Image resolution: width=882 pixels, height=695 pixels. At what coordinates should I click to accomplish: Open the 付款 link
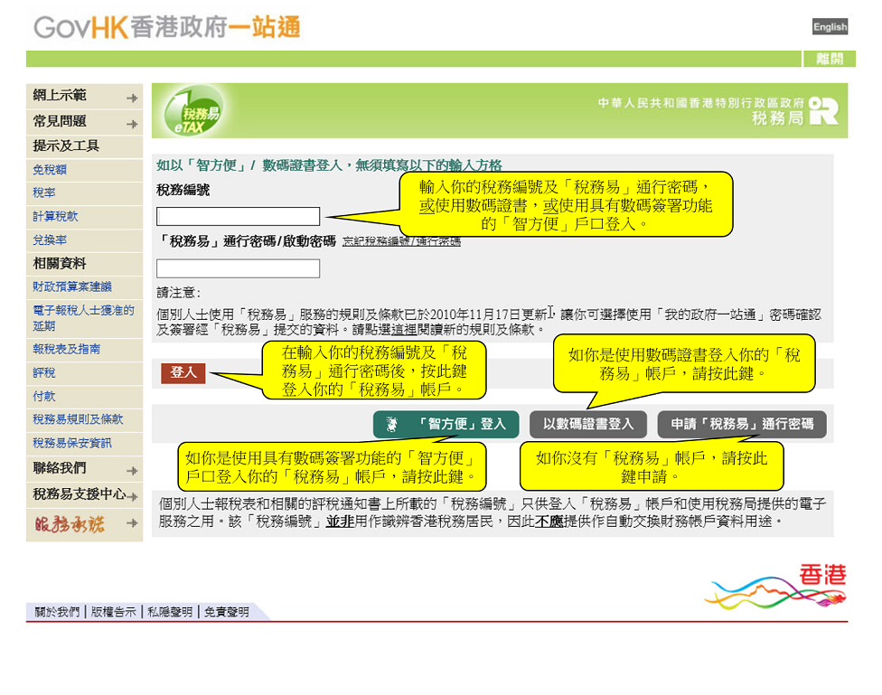[x=44, y=397]
